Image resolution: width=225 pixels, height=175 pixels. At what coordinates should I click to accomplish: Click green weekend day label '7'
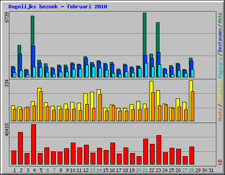(x=54, y=170)
